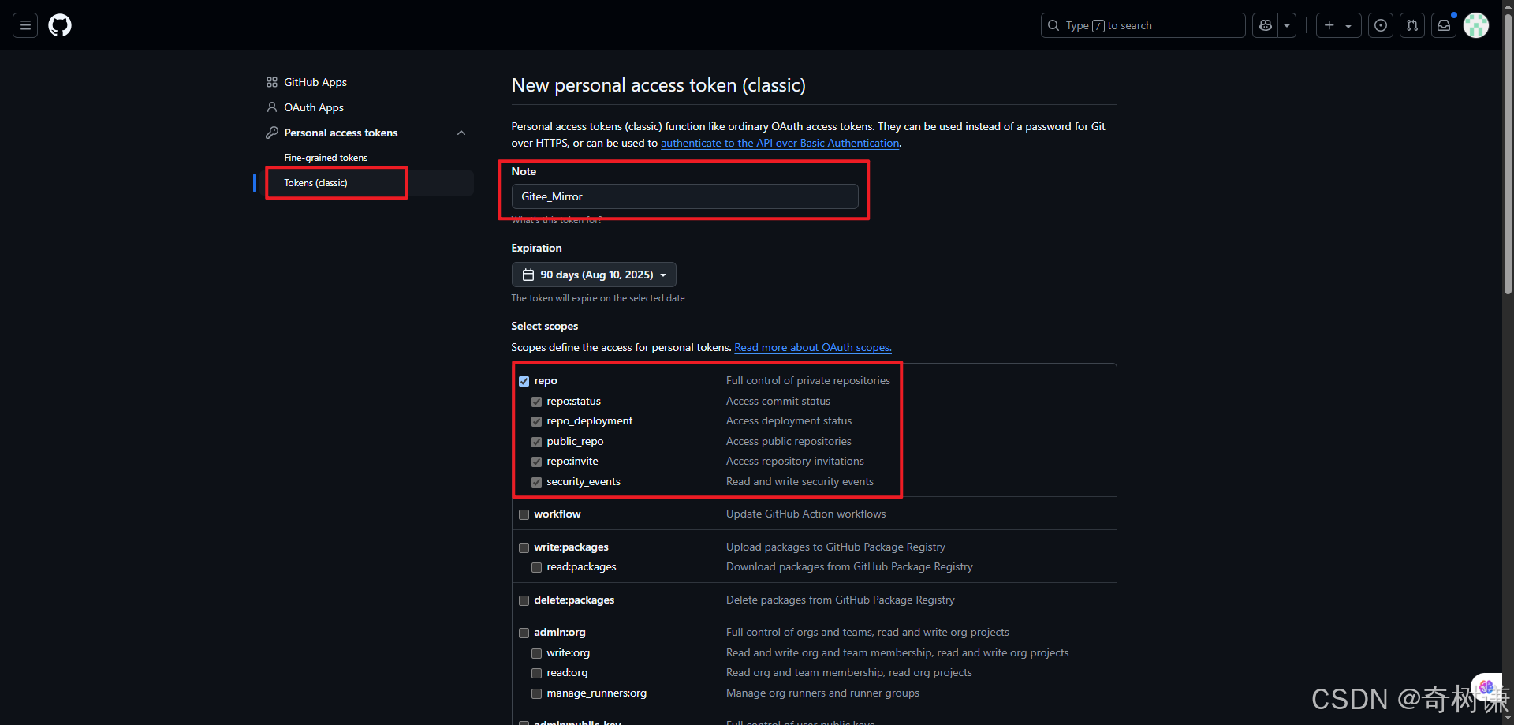Image resolution: width=1514 pixels, height=725 pixels.
Task: Open the Create new plus menu
Action: 1338,25
